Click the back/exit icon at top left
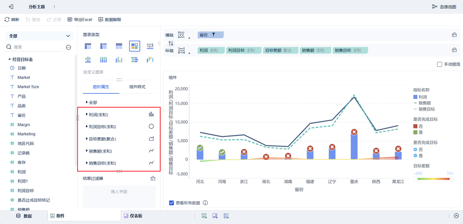The height and width of the screenshot is (224, 463). 11,7
